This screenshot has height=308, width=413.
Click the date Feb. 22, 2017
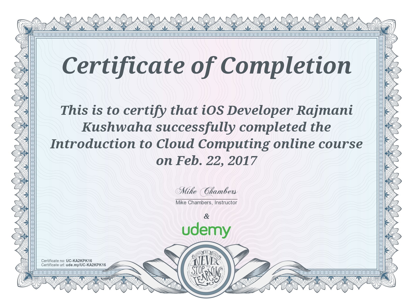216,161
